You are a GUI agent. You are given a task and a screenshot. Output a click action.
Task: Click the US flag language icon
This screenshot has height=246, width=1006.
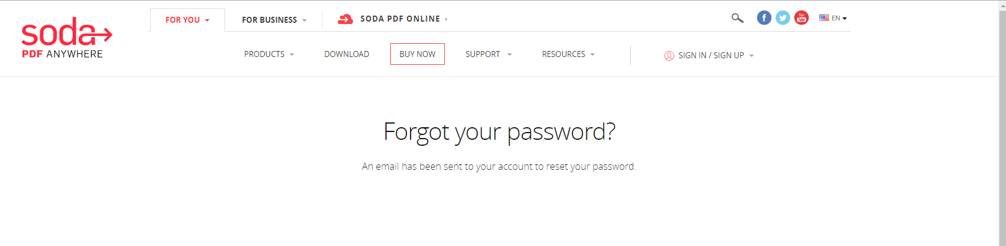point(824,18)
